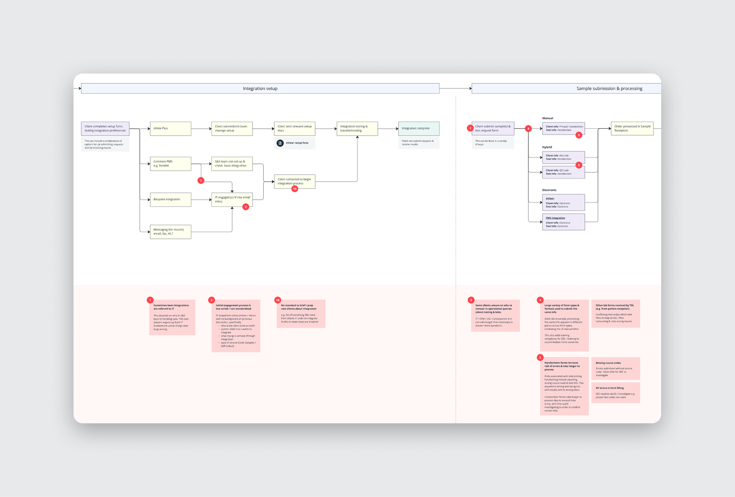Select the Messaging (for results) box
735x497 pixels.
[171, 232]
